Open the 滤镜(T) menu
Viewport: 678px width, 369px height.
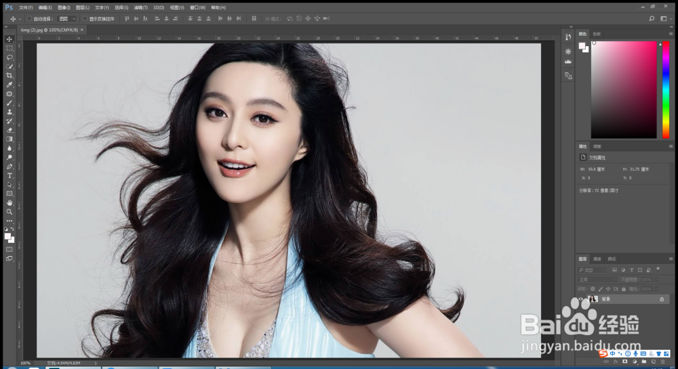(x=140, y=7)
